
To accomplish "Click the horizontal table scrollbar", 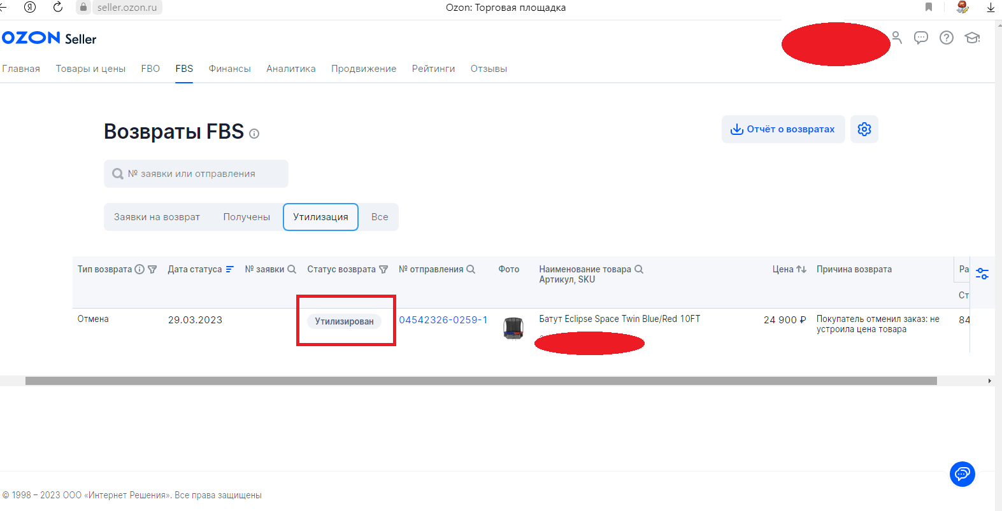I will [x=481, y=381].
